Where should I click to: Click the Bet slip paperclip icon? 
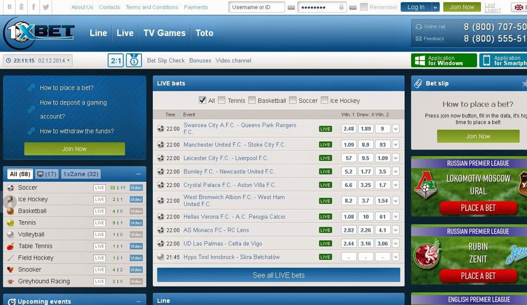(x=418, y=84)
